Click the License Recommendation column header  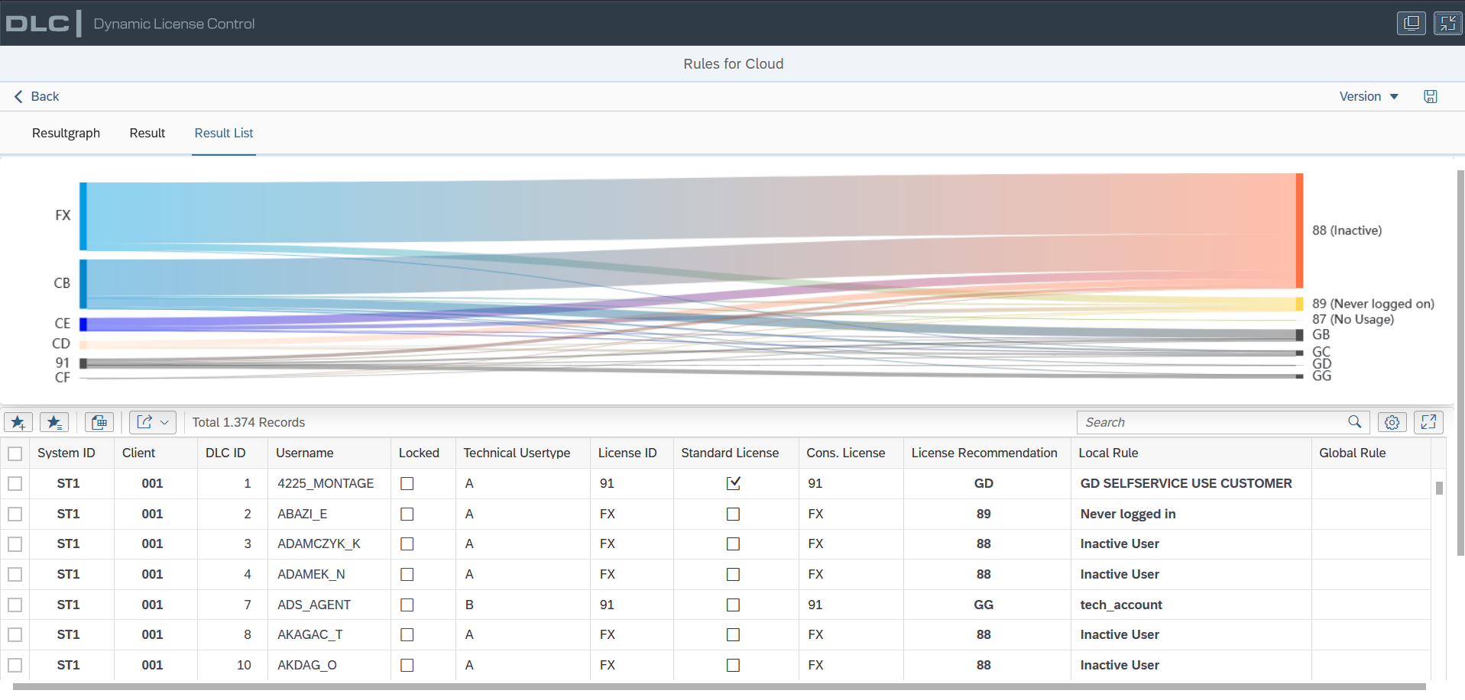tap(984, 453)
